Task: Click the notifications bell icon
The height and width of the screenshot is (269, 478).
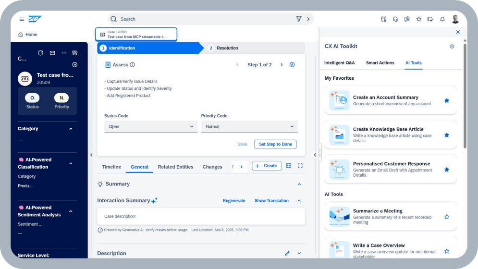Action: [x=442, y=19]
